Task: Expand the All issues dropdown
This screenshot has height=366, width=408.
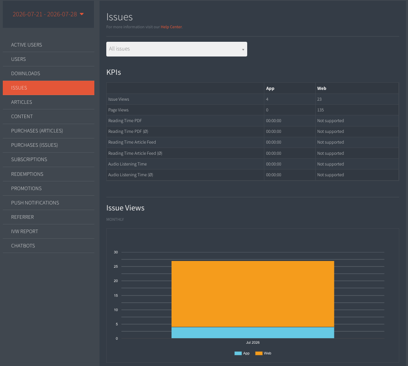Action: point(176,49)
